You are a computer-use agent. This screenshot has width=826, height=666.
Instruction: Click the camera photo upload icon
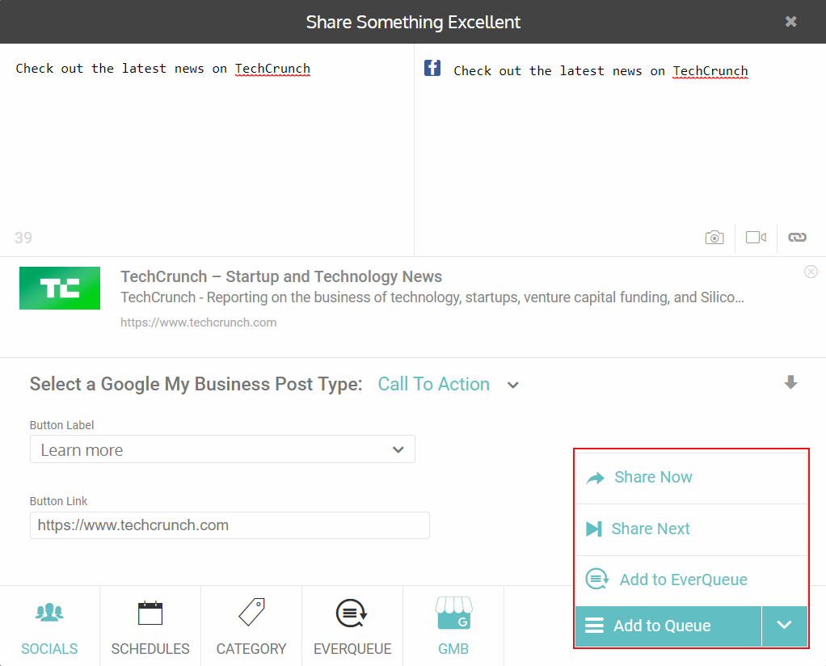pyautogui.click(x=714, y=238)
